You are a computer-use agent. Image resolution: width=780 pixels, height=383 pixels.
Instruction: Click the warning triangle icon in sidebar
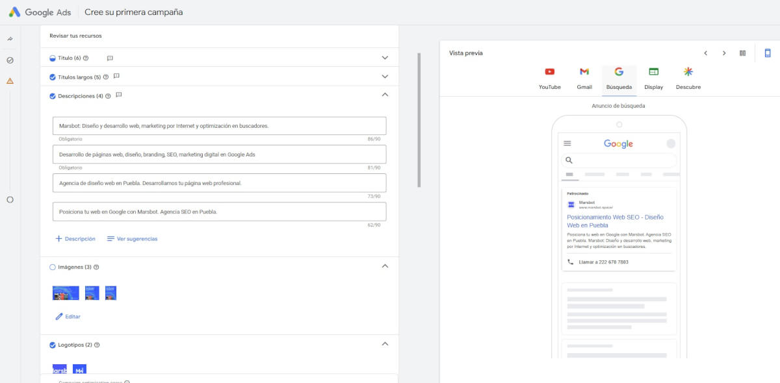point(10,81)
